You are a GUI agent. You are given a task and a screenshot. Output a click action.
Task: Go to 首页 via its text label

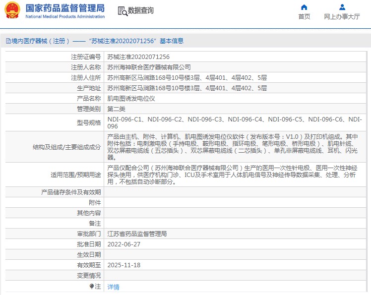(304, 16)
